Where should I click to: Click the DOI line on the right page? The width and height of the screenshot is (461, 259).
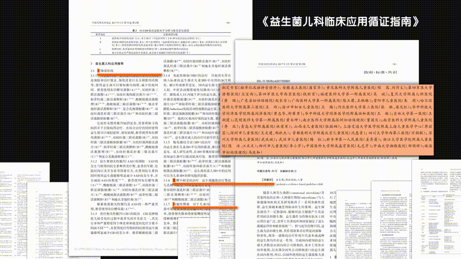click(274, 81)
